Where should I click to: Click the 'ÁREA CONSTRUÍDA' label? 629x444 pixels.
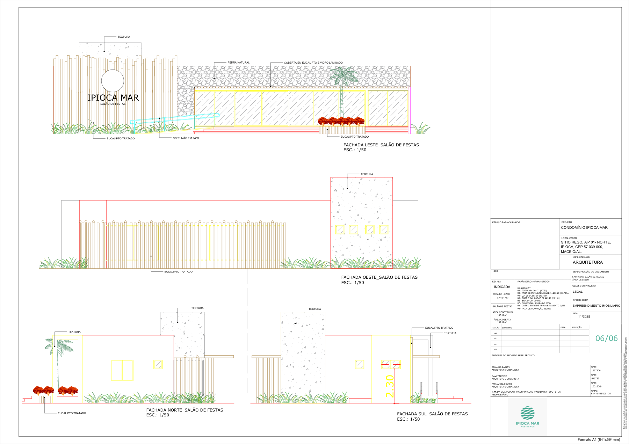[x=503, y=312]
